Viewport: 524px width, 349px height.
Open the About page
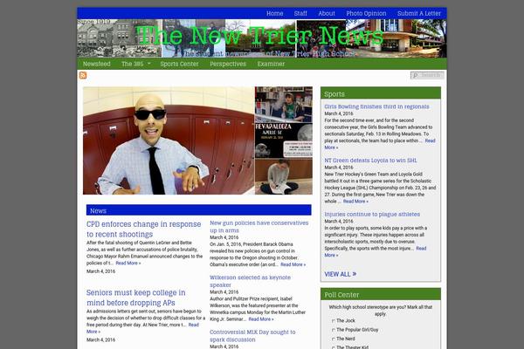tap(327, 13)
